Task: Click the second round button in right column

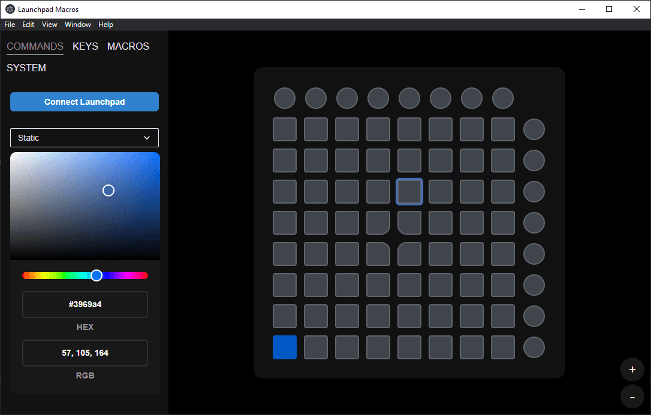Action: tap(534, 160)
